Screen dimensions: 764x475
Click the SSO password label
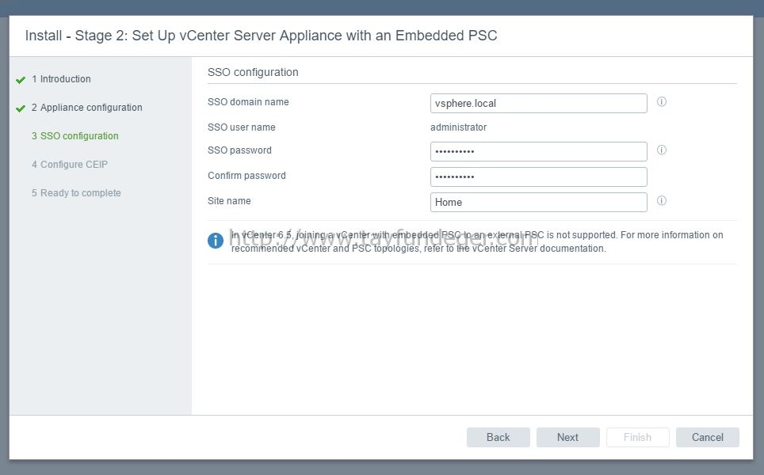[239, 150]
